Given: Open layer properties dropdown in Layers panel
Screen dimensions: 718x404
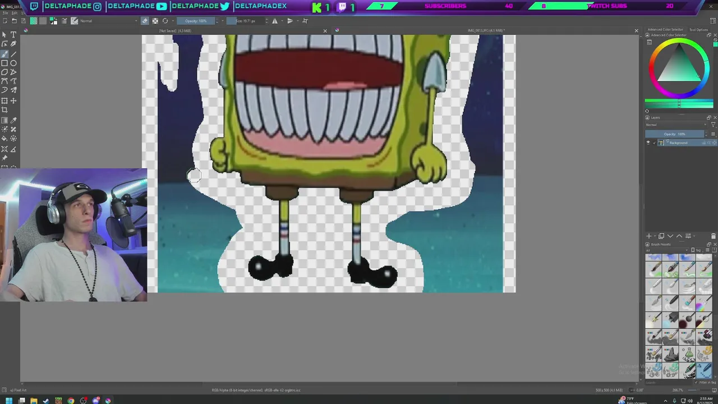Looking at the screenshot, I should [x=694, y=236].
